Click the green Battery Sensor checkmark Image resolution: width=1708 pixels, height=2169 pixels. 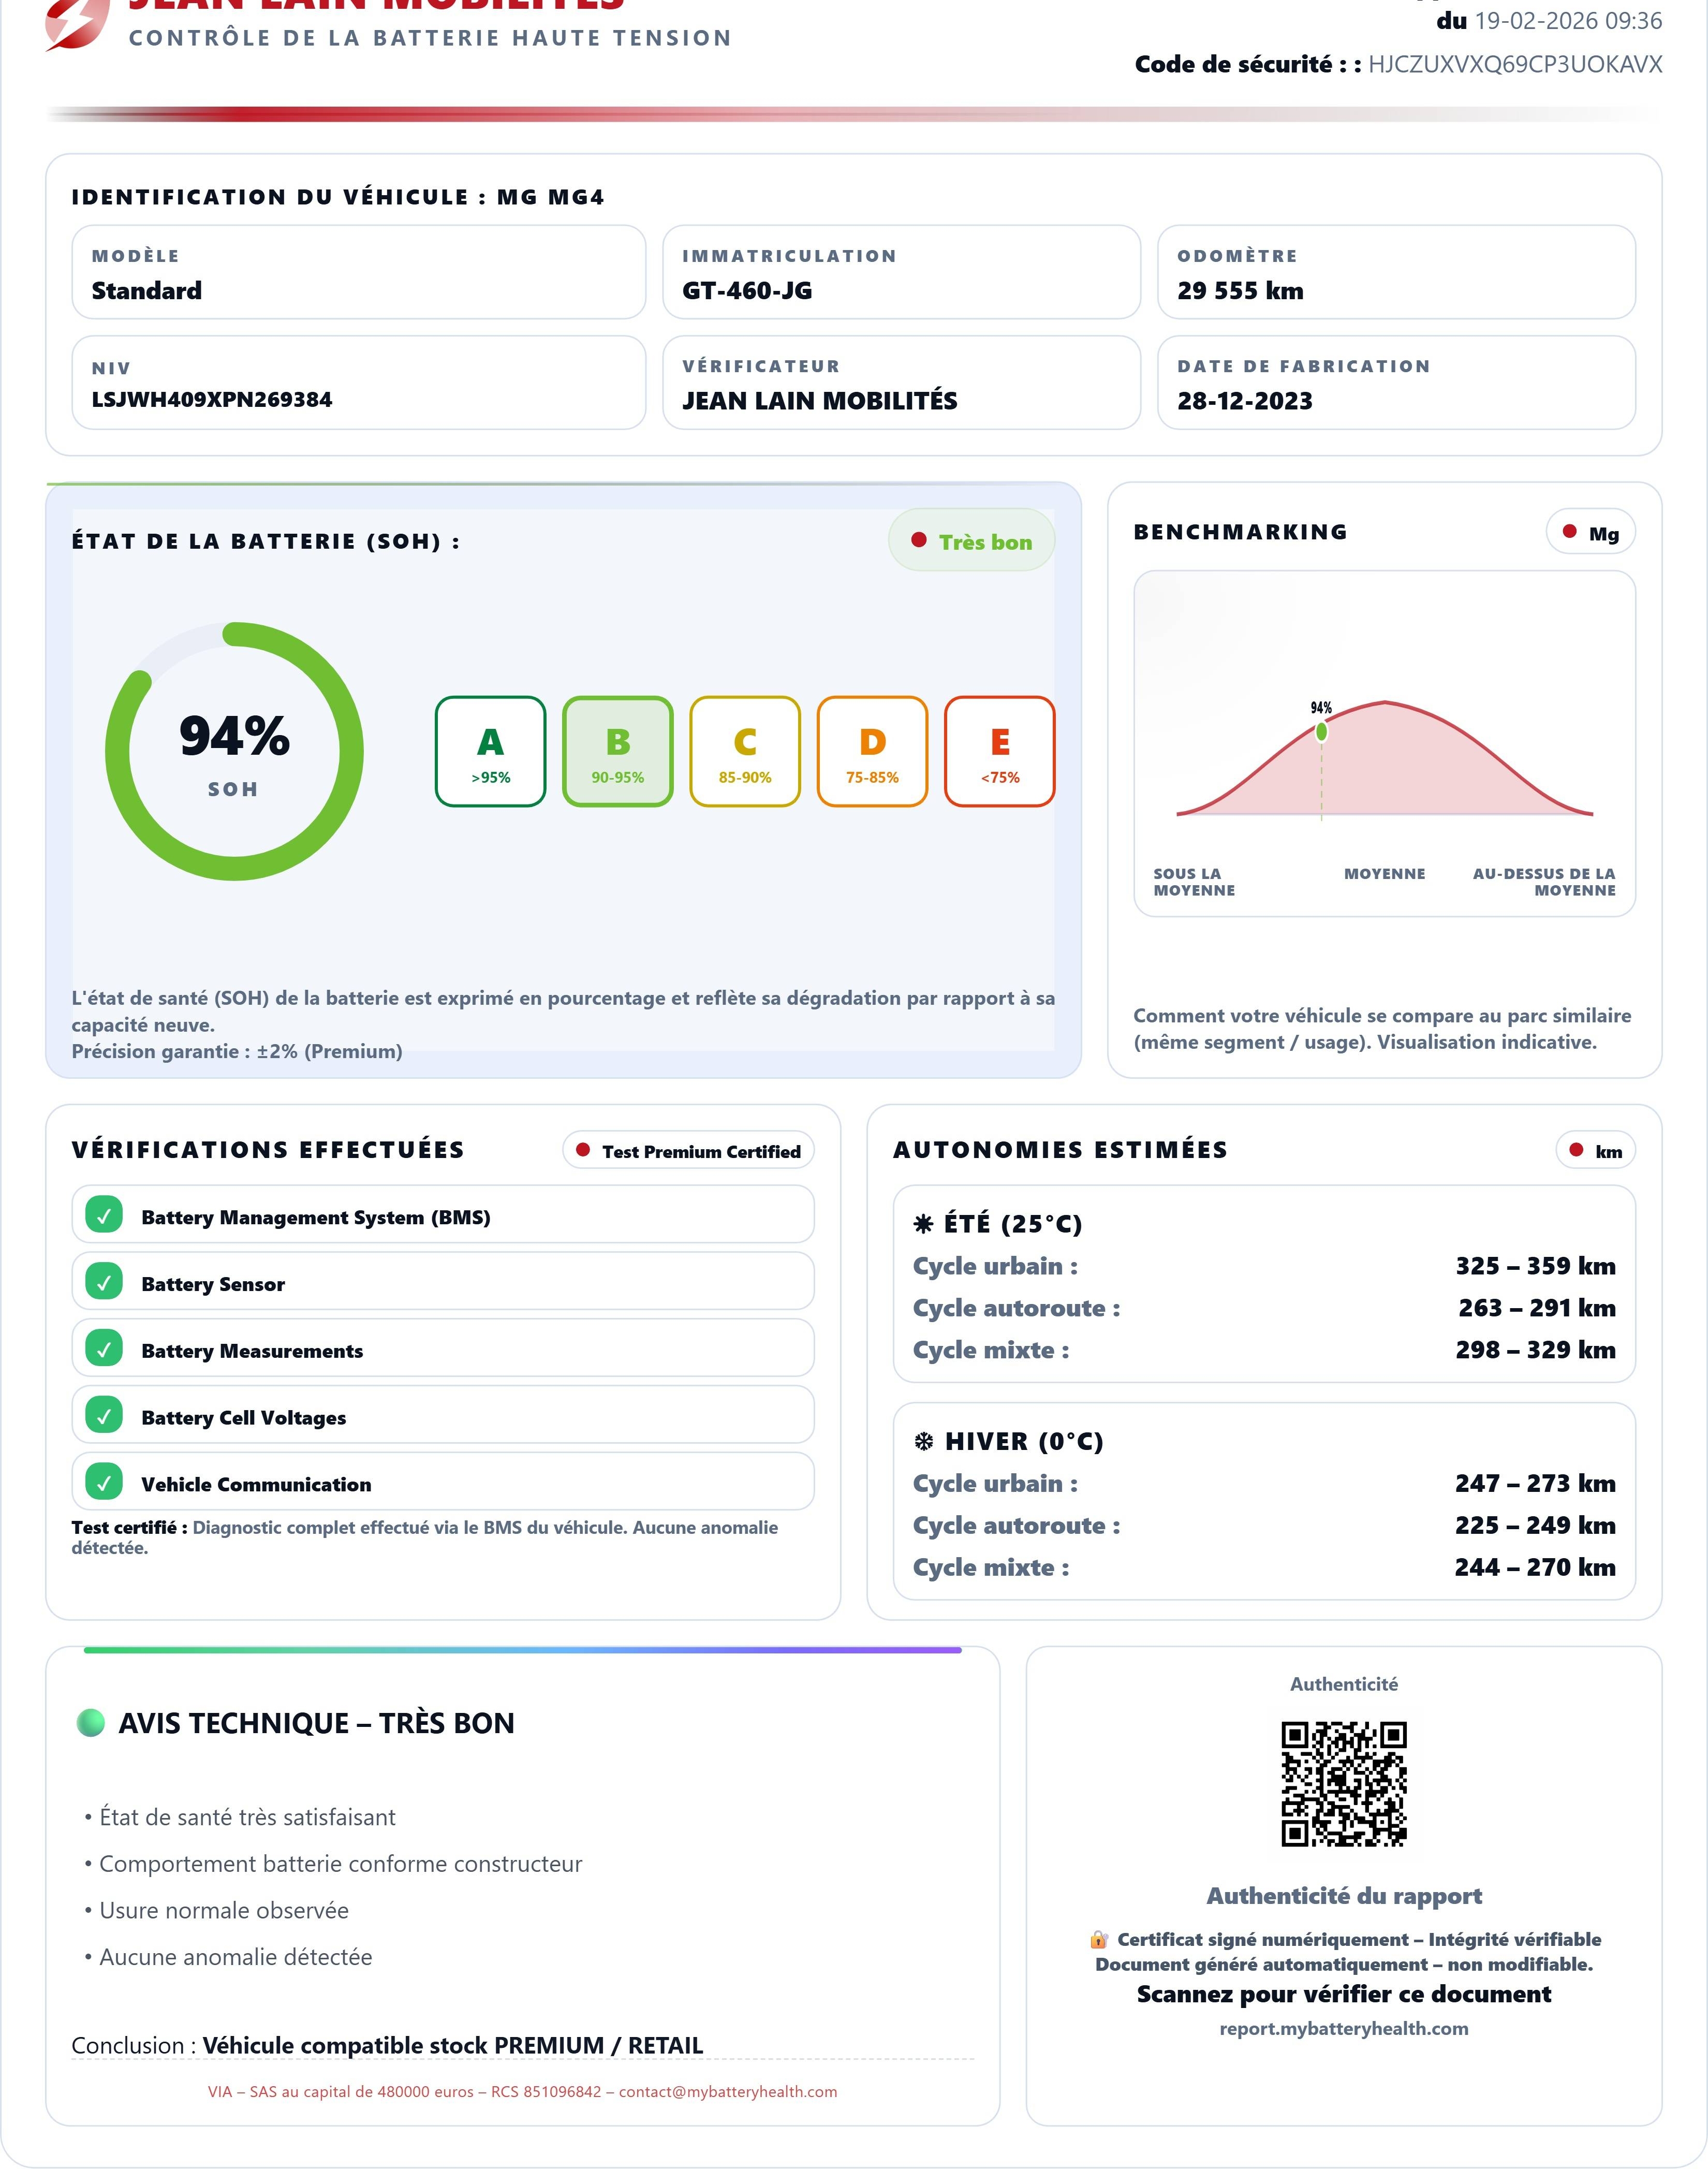tap(104, 1281)
